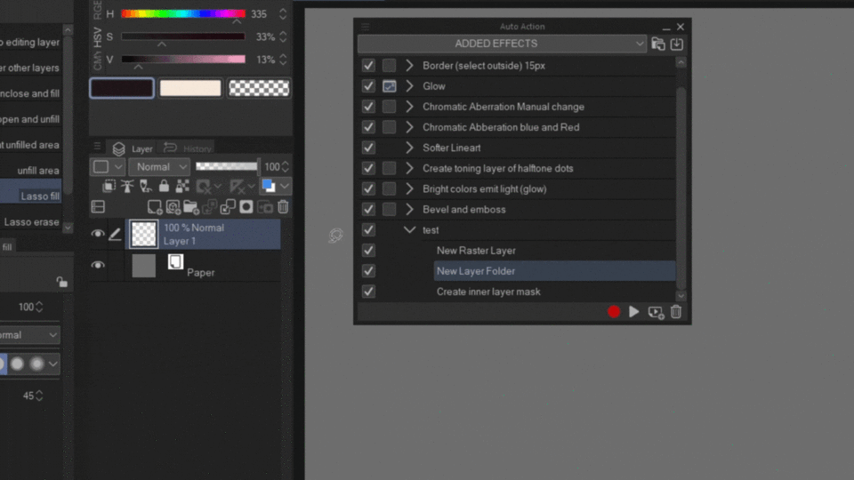Create a new layer folder icon
The width and height of the screenshot is (854, 480).
point(191,207)
